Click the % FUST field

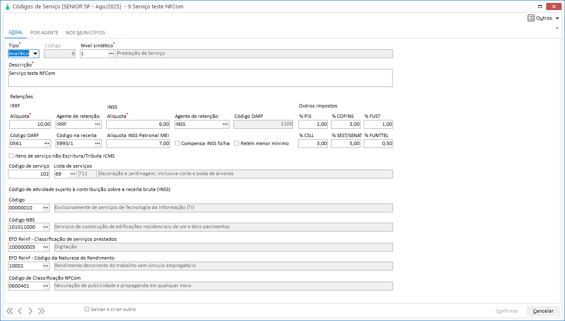tap(378, 124)
